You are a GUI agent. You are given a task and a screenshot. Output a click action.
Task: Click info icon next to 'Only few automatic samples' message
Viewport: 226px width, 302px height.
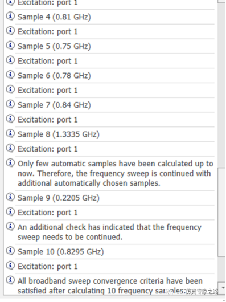coord(10,163)
